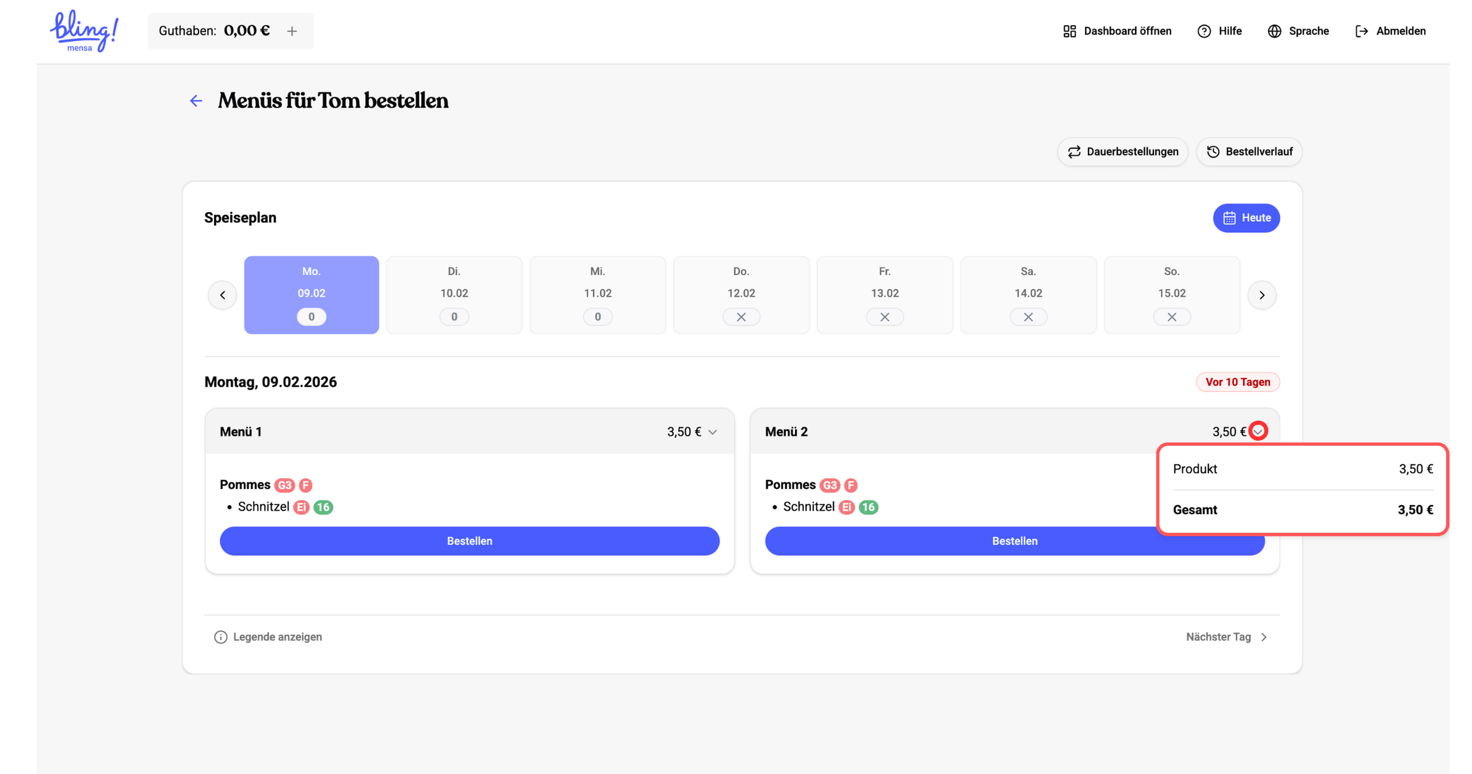Expand the Menü 1 price details chevron
Image resolution: width=1472 pixels, height=774 pixels.
(x=713, y=432)
